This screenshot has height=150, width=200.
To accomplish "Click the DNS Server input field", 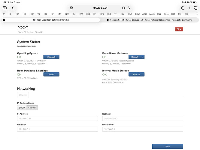I will click(143, 129).
